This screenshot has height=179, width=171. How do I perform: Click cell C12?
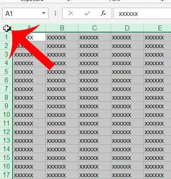(x=94, y=132)
